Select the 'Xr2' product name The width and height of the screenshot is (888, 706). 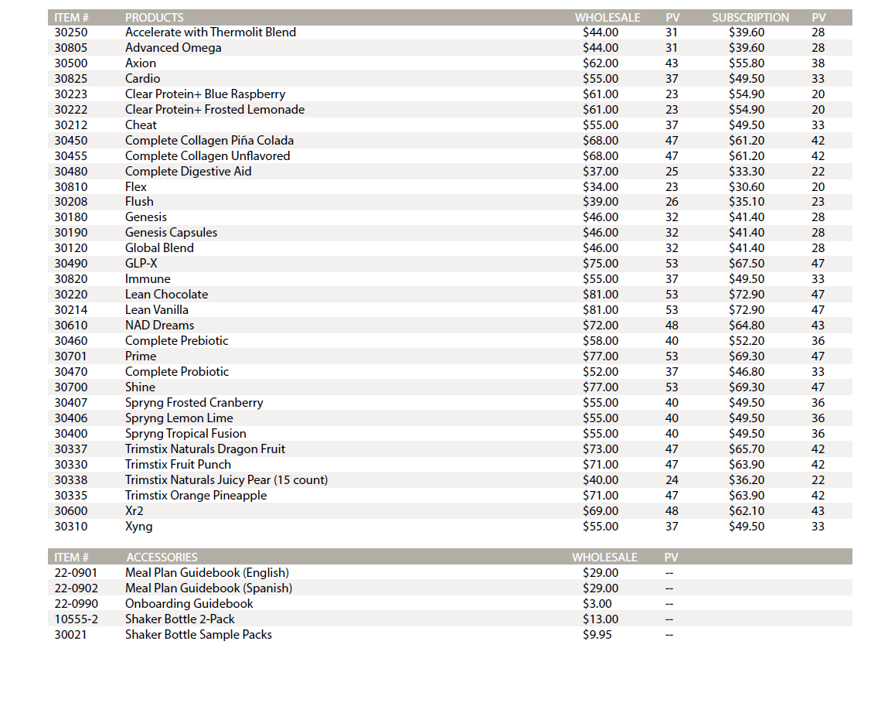coord(134,510)
